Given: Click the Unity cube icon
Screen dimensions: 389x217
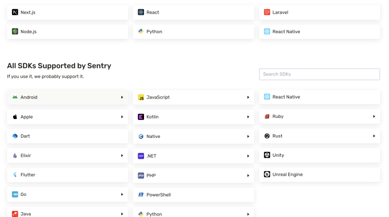Looking at the screenshot, I should pyautogui.click(x=267, y=155).
